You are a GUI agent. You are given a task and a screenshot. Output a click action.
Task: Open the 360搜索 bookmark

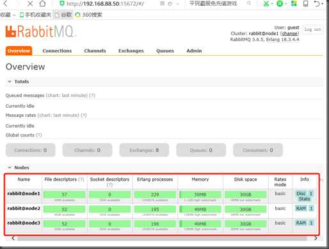click(x=89, y=15)
